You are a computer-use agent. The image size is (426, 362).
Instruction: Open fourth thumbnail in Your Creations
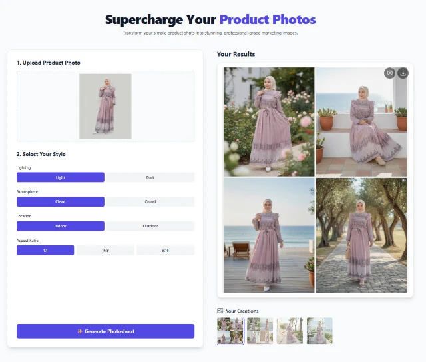pyautogui.click(x=319, y=331)
